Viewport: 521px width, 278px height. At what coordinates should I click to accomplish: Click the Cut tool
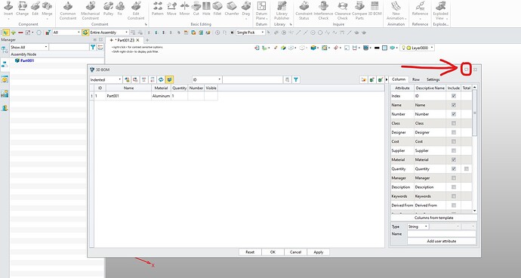pos(196,8)
